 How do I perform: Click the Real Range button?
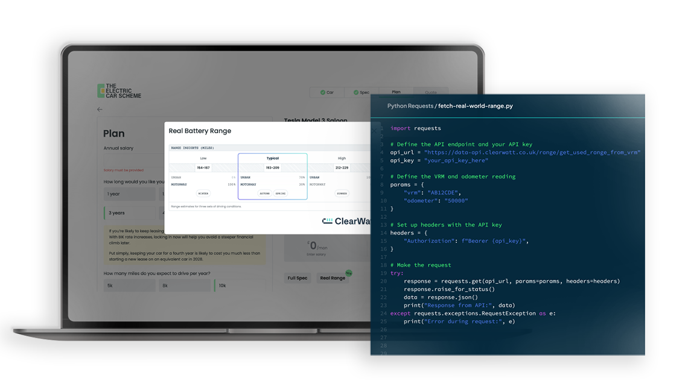click(333, 278)
